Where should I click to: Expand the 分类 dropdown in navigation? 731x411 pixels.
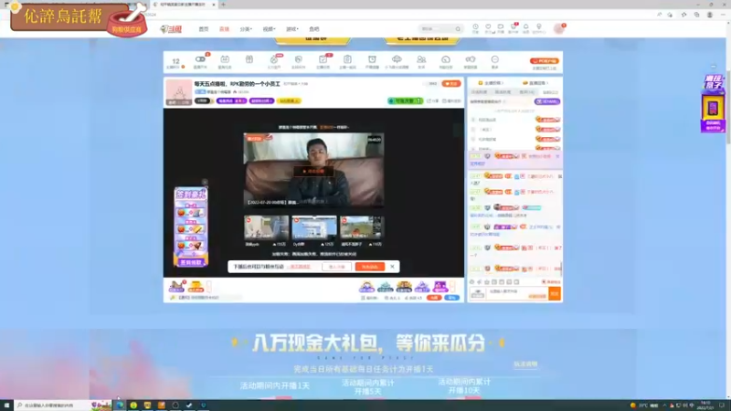pyautogui.click(x=246, y=29)
